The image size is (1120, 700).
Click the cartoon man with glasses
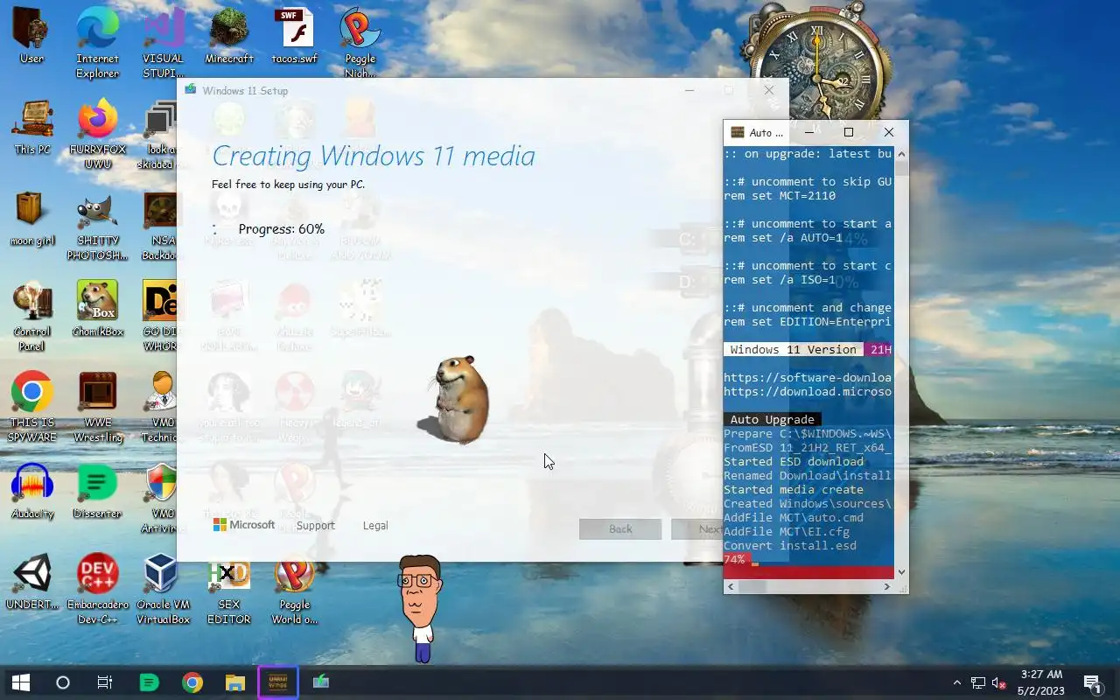[419, 607]
